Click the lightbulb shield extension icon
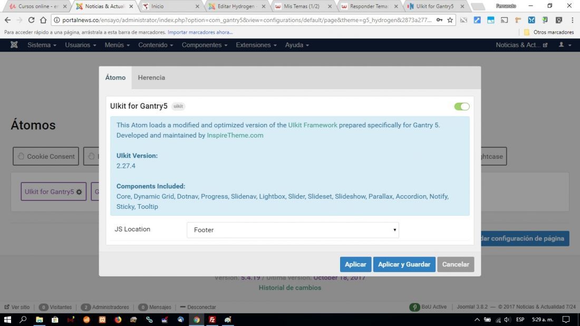Image resolution: width=580 pixels, height=326 pixels. coord(558,20)
